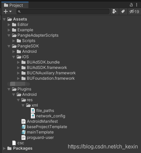This screenshot has height=153, width=141.
Task: Select the xml folder icon
Action: tap(28, 105)
